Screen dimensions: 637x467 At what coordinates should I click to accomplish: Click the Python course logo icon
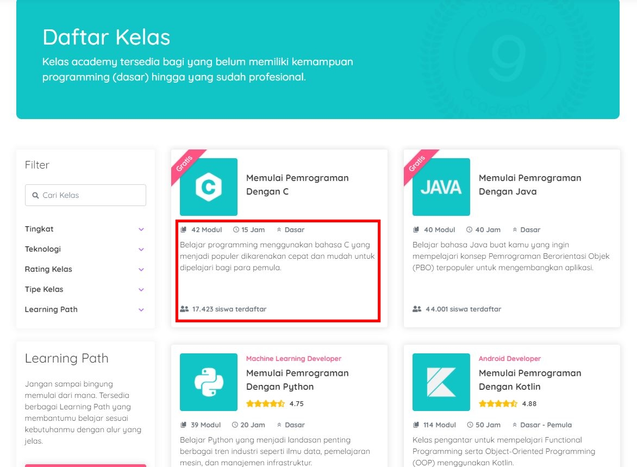(208, 382)
